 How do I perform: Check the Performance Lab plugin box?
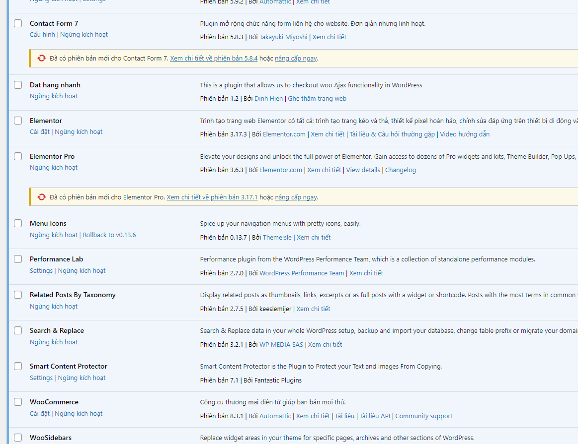tap(18, 259)
